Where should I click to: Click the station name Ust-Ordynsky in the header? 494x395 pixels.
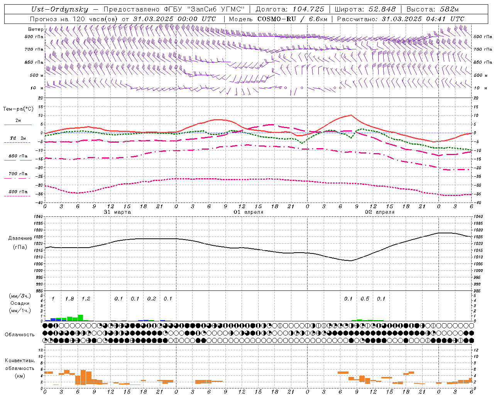click(x=59, y=9)
